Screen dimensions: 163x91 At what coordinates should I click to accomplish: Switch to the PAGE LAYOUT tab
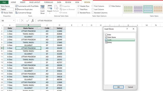[x=35, y=2]
